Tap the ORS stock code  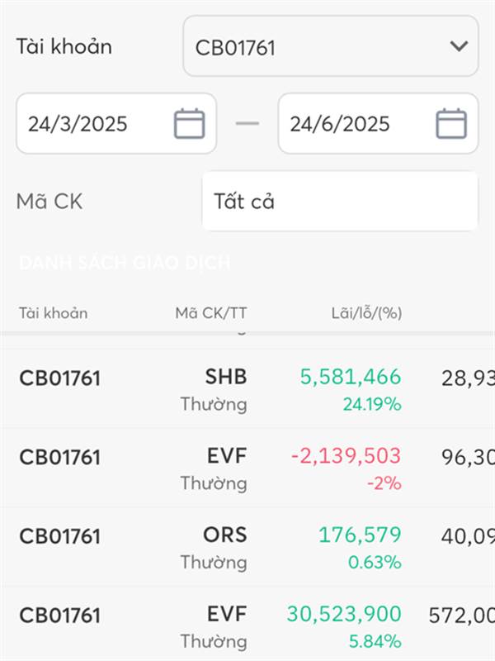[x=224, y=535]
